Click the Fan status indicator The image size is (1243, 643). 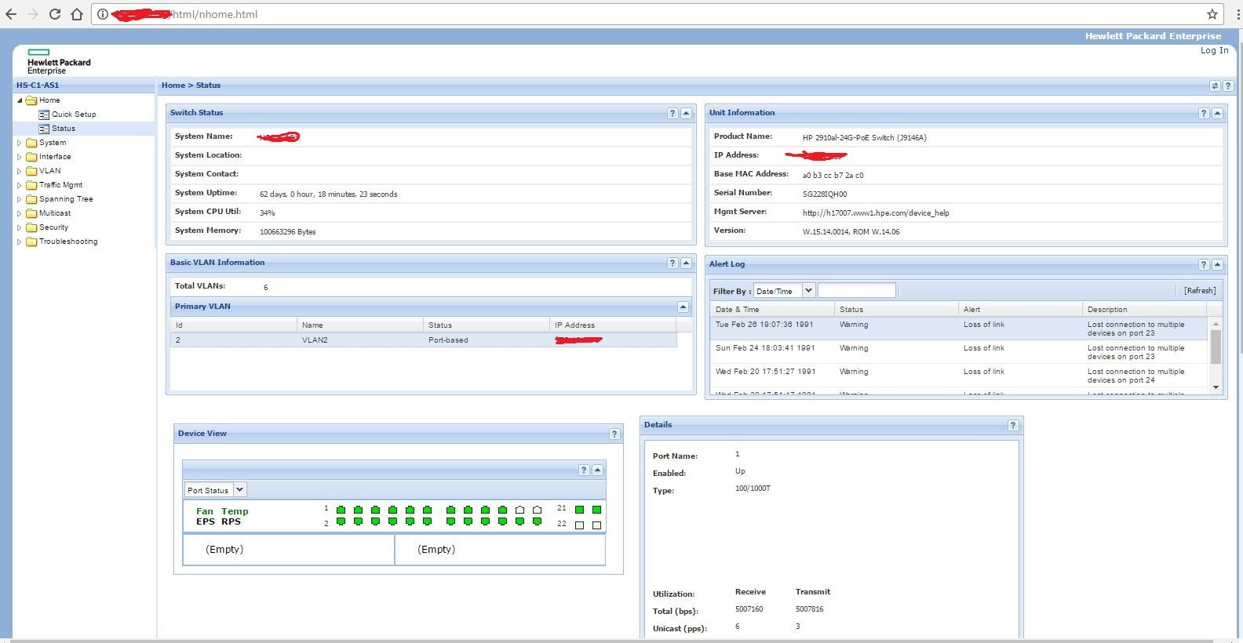coord(205,511)
